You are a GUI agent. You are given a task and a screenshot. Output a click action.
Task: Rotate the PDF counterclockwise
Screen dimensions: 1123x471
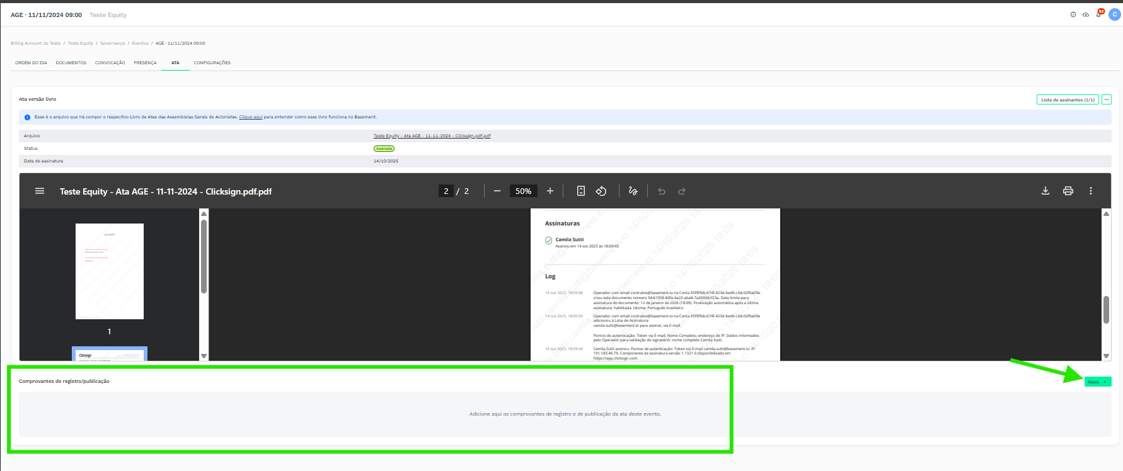[601, 191]
